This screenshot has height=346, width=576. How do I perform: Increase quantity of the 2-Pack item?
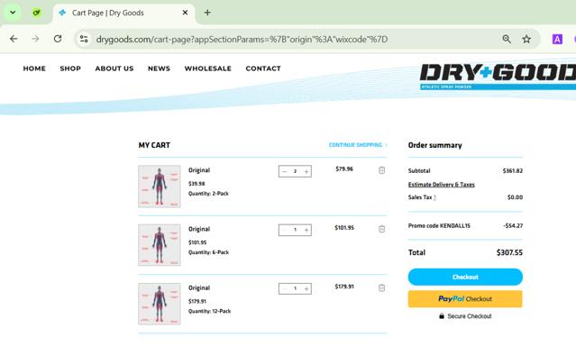pos(306,171)
